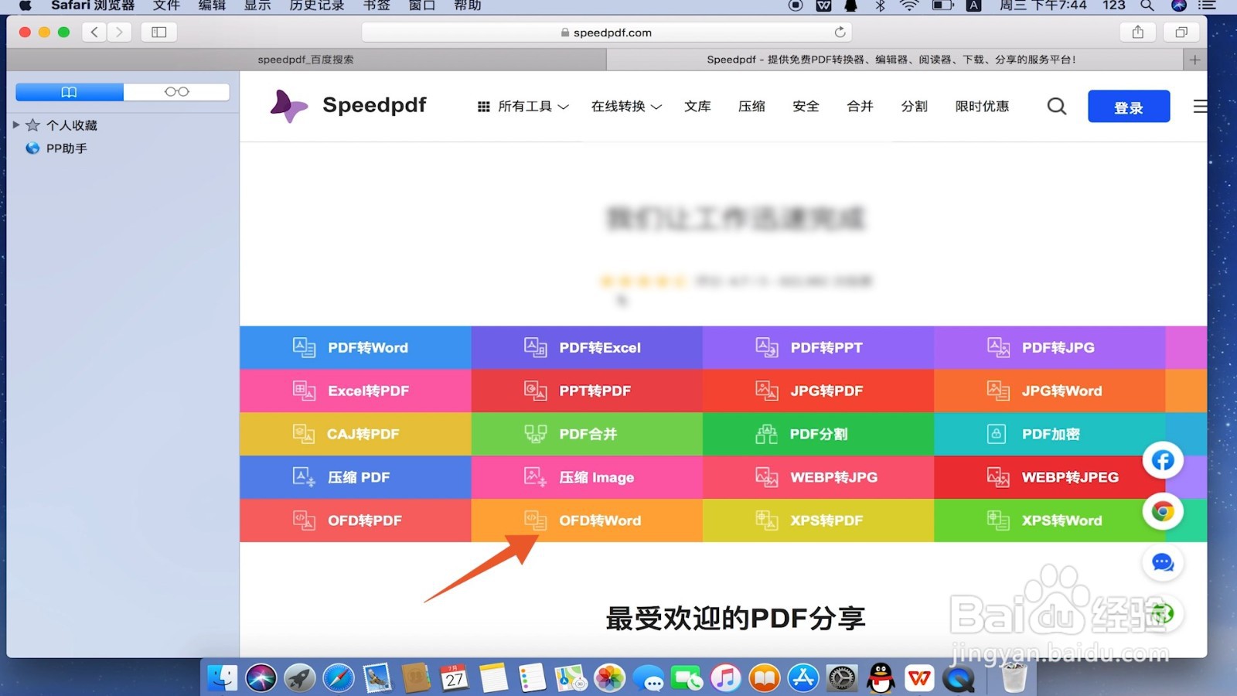The image size is (1237, 696).
Task: Open the Music app in Dock
Action: pyautogui.click(x=726, y=678)
